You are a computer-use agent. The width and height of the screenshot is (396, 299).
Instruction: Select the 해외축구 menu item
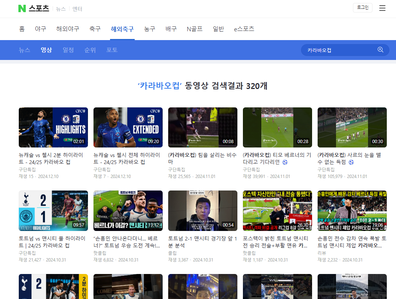tap(122, 29)
